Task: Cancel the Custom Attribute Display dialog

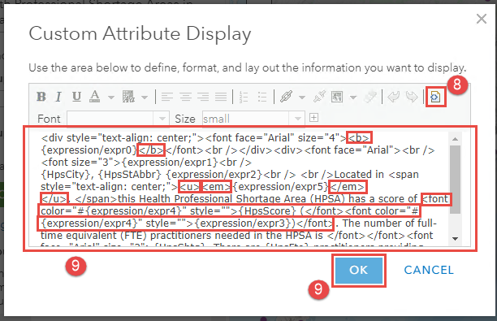Action: coord(429,270)
